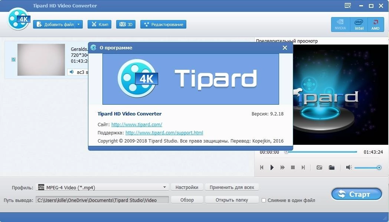
Task: Open the tipard.com/support.html link
Action: point(164,133)
